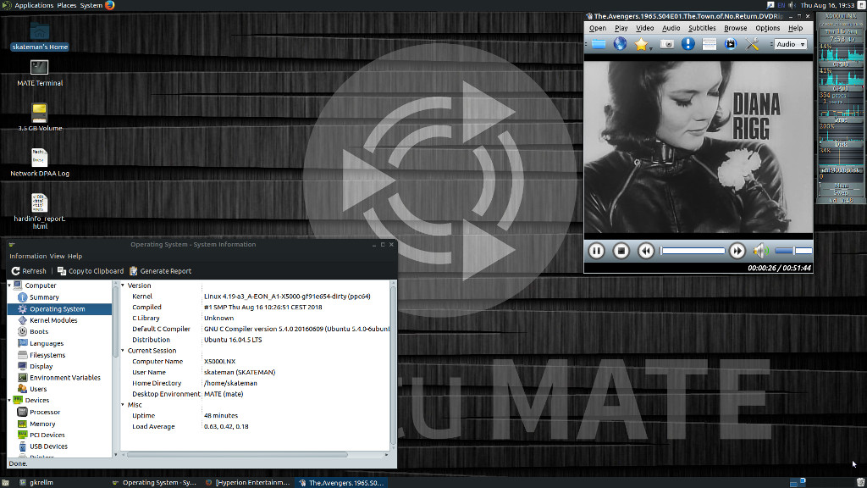Show file information via blue exclamation icon
Screen dimensions: 867x488
[x=688, y=44]
